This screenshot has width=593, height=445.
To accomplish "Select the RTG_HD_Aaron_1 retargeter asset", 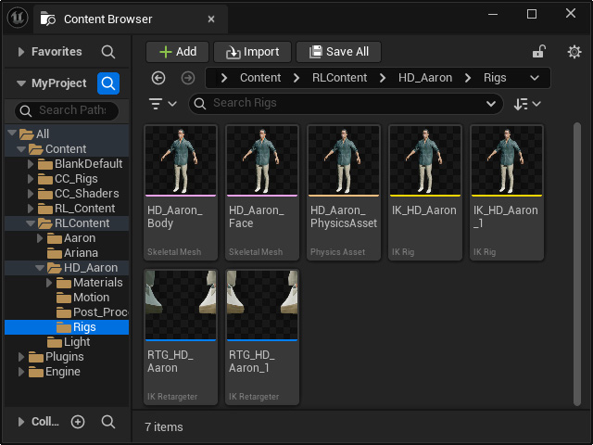I will pyautogui.click(x=262, y=337).
